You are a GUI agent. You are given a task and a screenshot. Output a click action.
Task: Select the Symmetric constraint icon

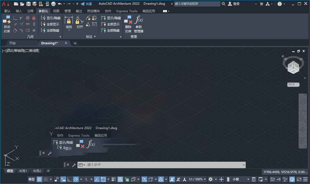pos(28,30)
